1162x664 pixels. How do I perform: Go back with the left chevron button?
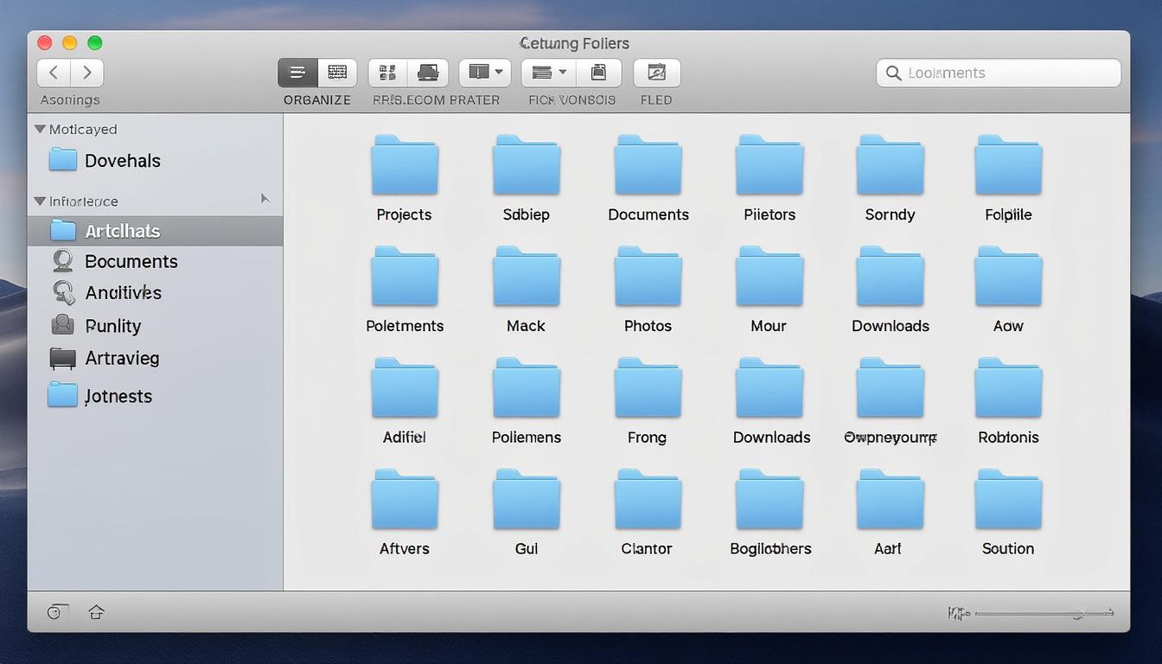(x=54, y=73)
